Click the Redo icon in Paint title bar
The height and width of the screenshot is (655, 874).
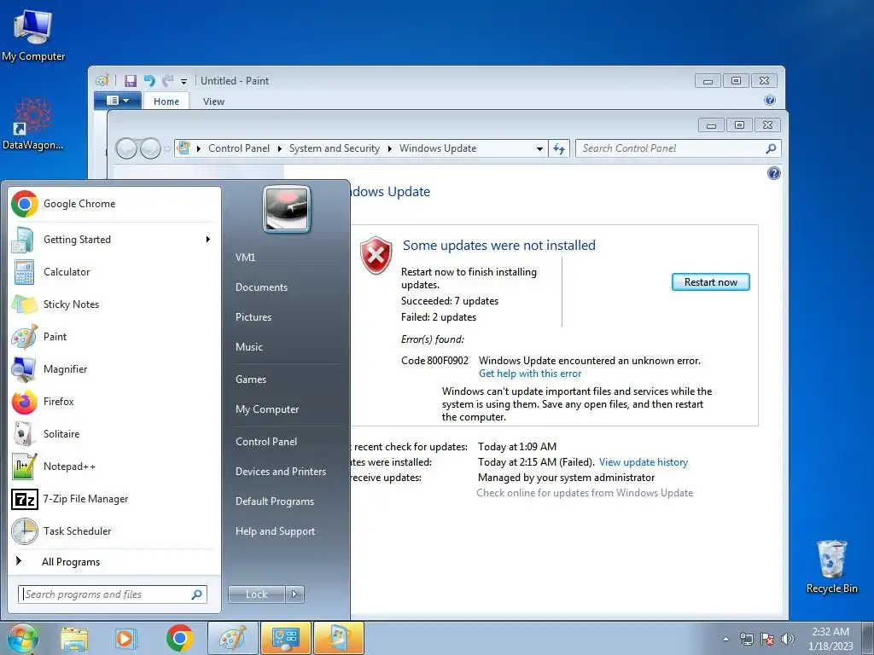(x=167, y=81)
